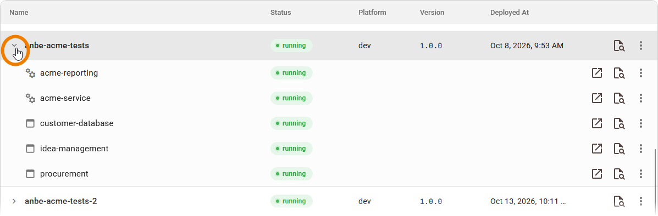
Task: Select the customer-database service name
Action: (77, 123)
